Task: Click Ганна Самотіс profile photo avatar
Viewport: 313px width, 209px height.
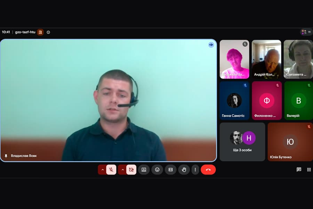Action: 234,101
